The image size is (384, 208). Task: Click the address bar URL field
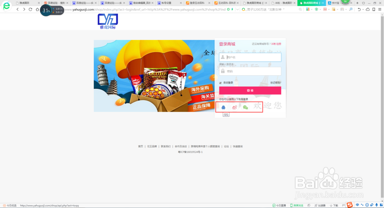tap(144, 10)
